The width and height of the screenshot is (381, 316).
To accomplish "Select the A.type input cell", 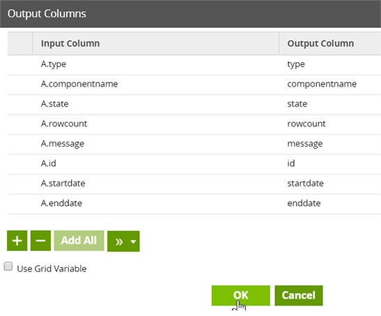I will [x=155, y=64].
